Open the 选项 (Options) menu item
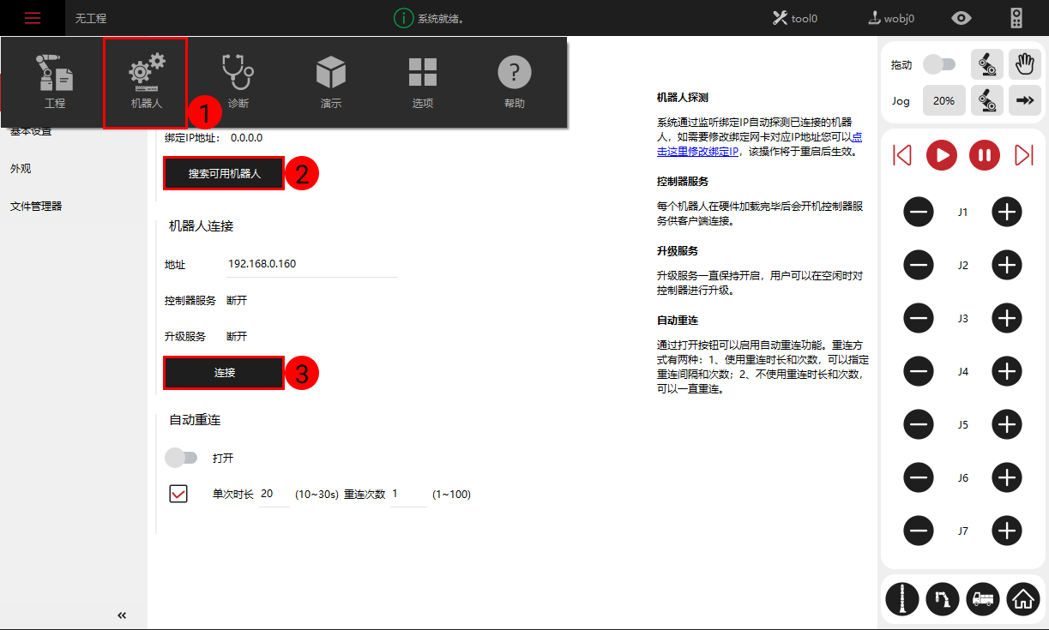This screenshot has width=1049, height=630. click(x=422, y=83)
